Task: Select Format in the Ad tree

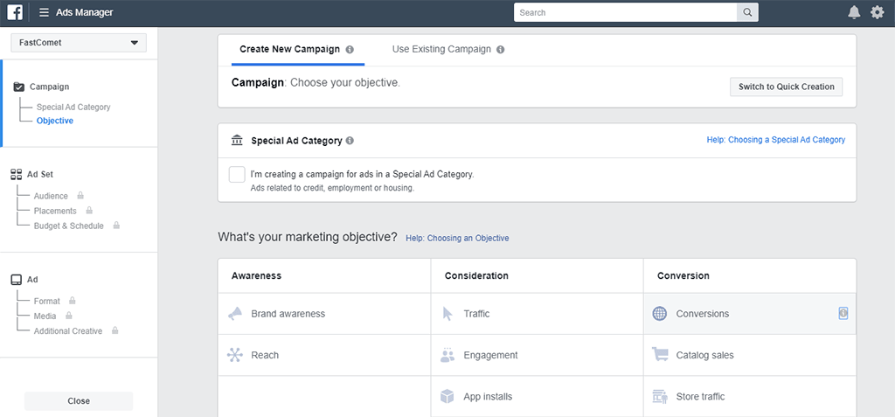Action: click(x=47, y=301)
